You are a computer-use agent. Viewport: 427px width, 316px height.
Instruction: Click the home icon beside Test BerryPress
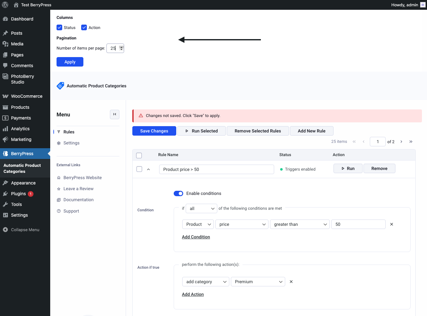click(x=16, y=5)
